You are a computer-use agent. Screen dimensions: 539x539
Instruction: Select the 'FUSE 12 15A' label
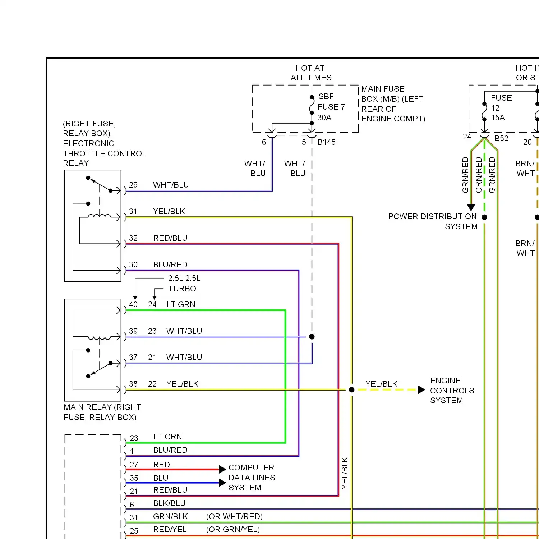[501, 108]
